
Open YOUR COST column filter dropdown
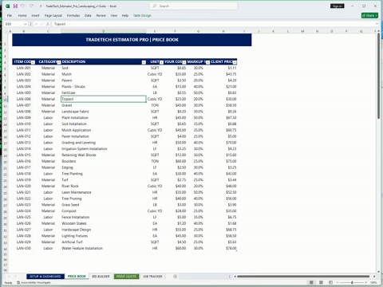(184, 62)
